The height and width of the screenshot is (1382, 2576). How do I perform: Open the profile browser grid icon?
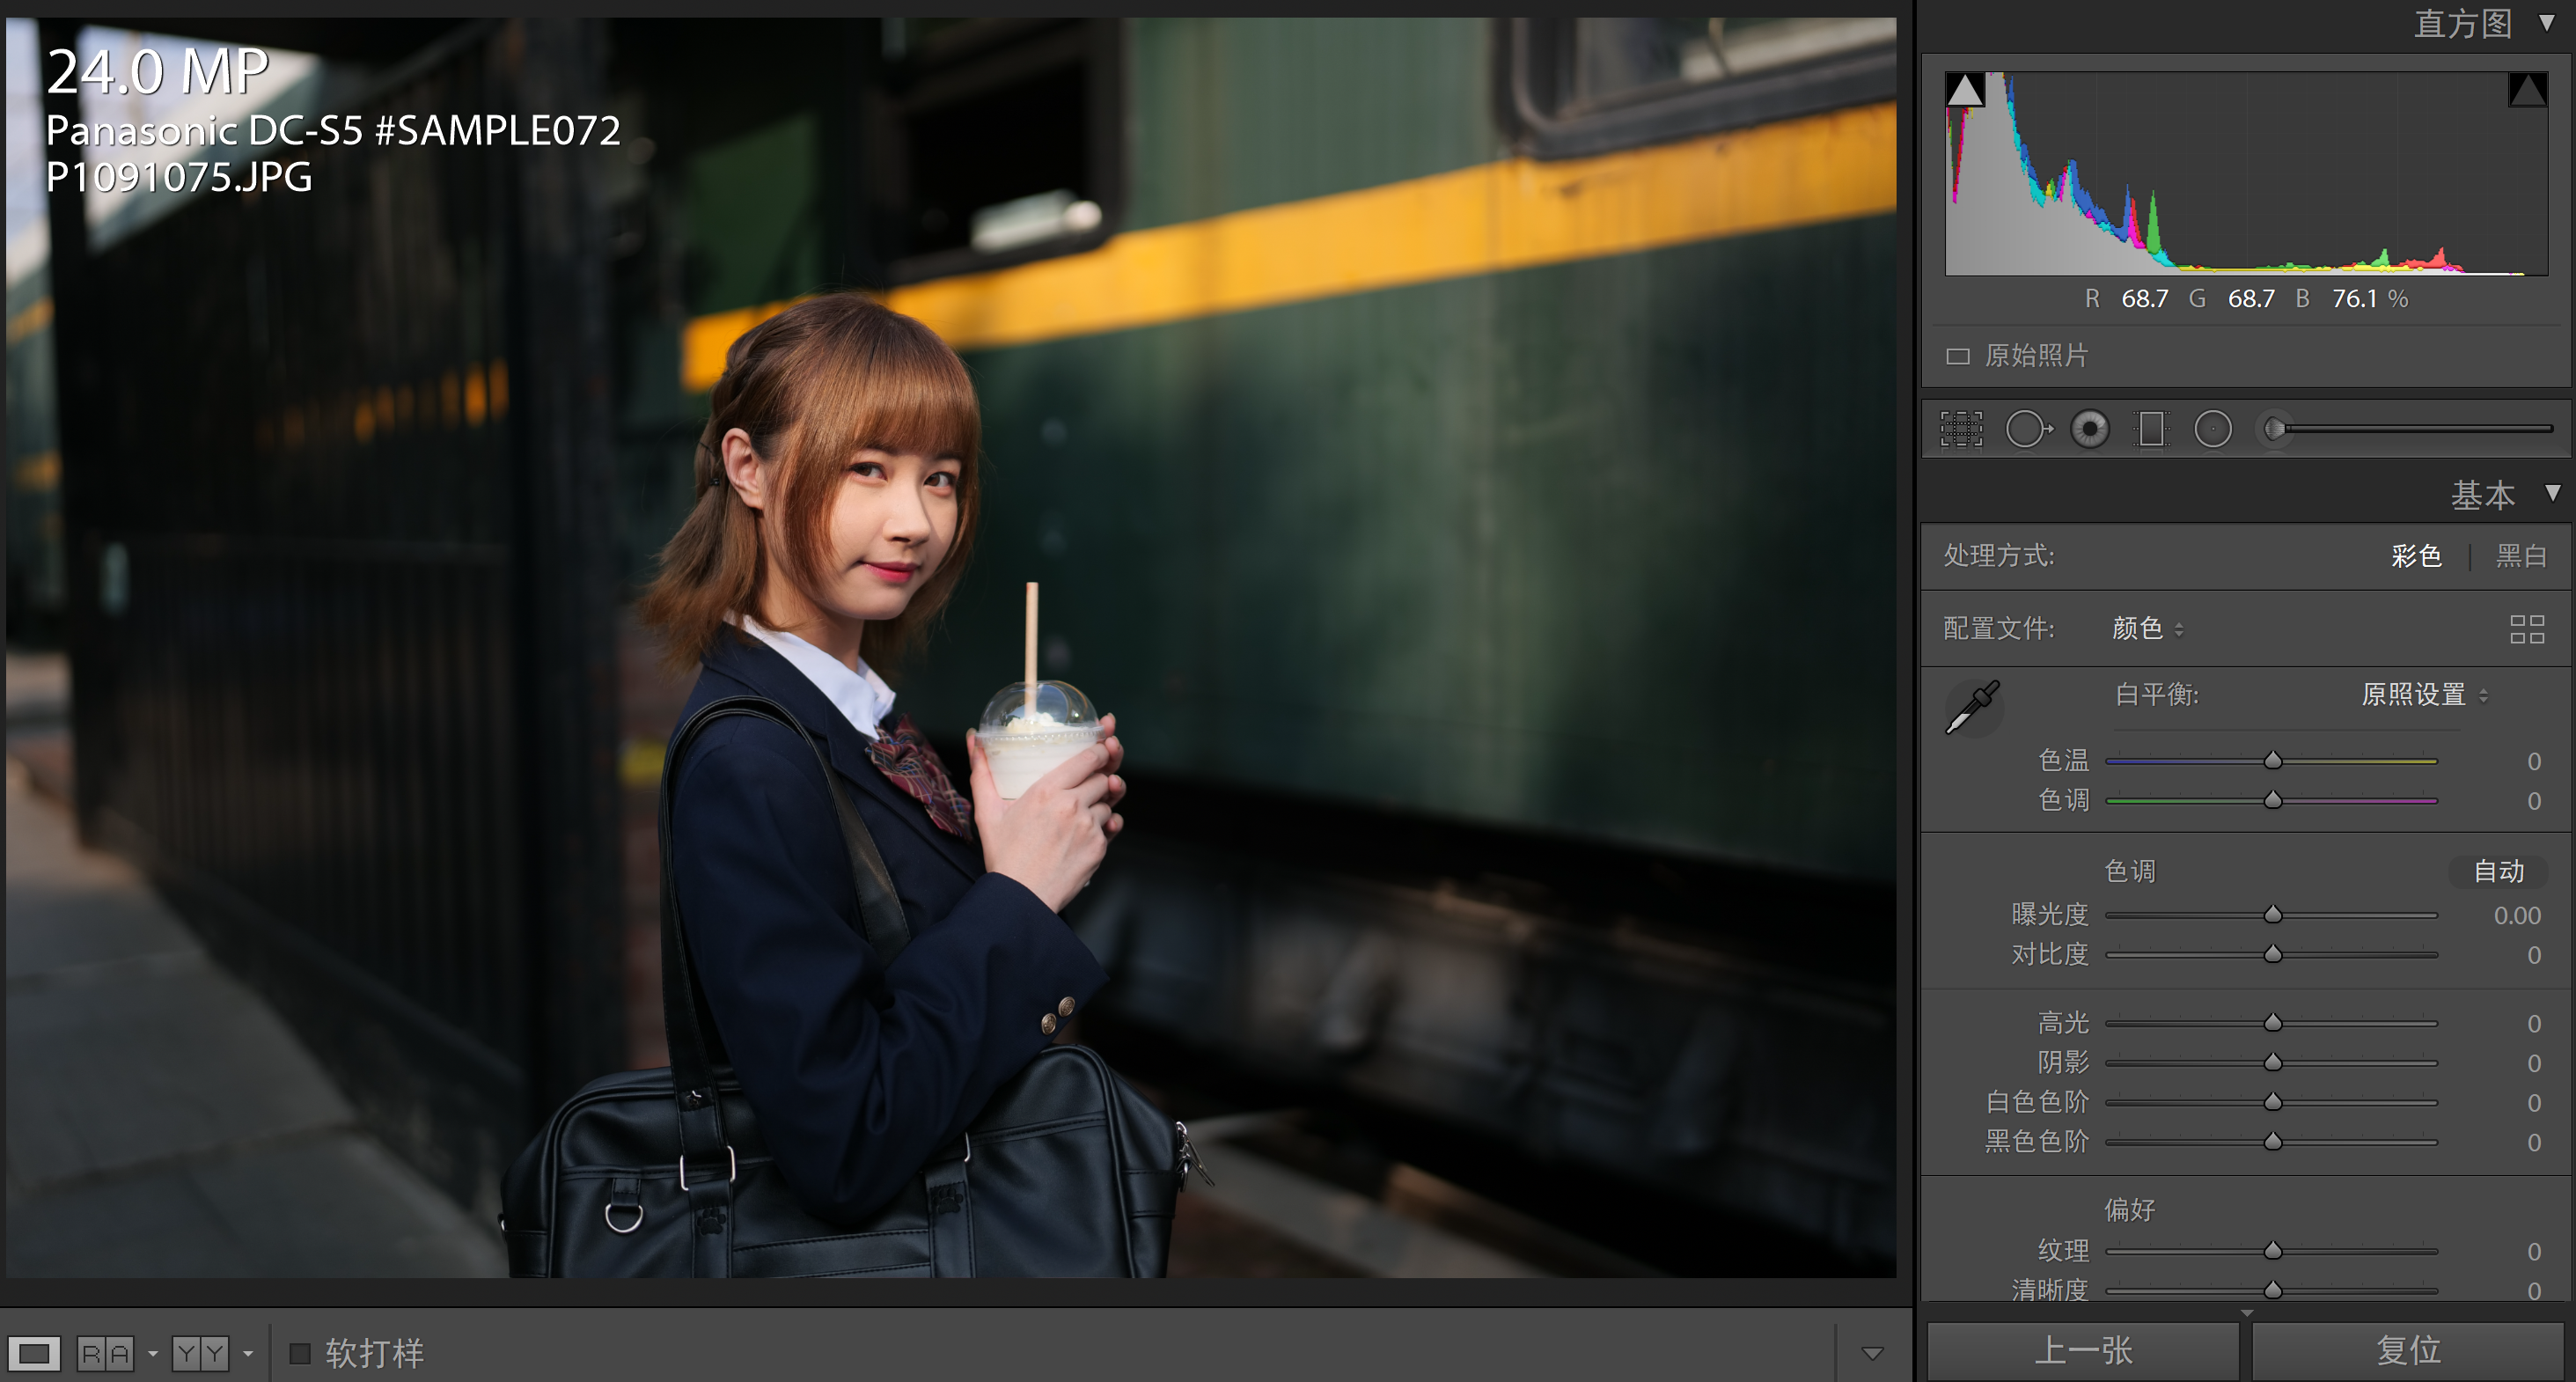[2526, 629]
